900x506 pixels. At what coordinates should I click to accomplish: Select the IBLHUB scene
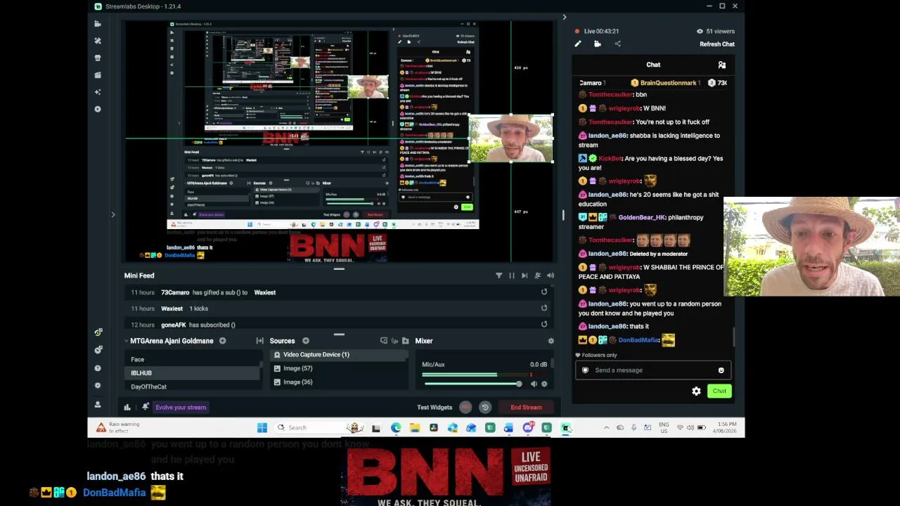point(193,373)
